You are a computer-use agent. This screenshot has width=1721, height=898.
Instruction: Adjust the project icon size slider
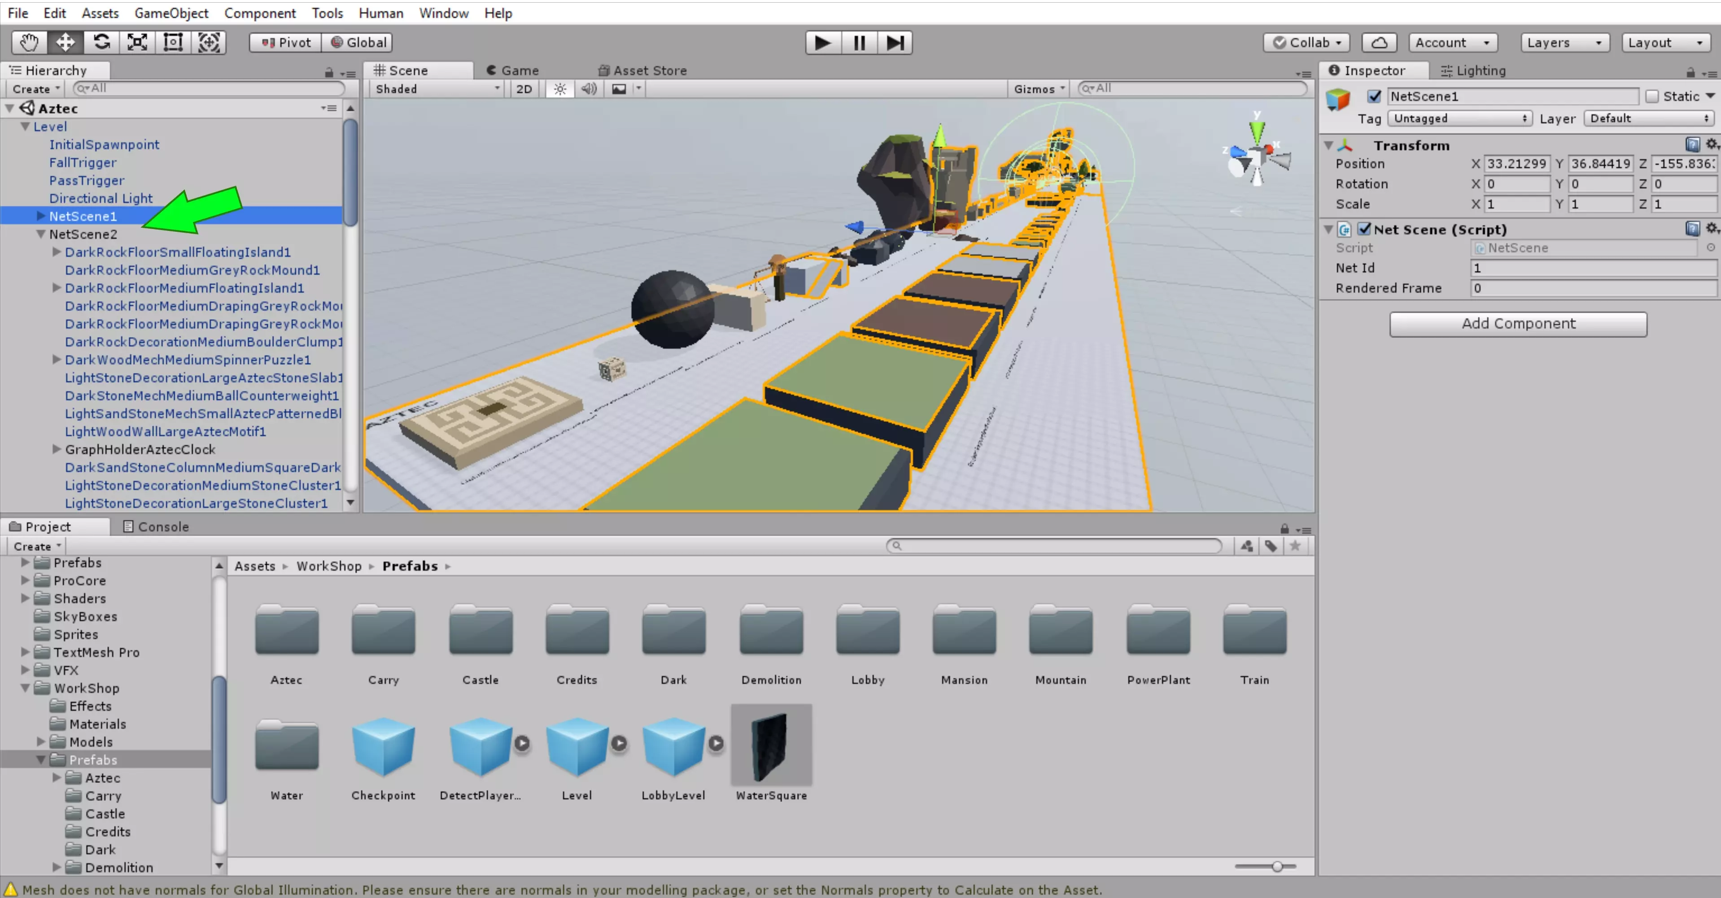[1277, 867]
